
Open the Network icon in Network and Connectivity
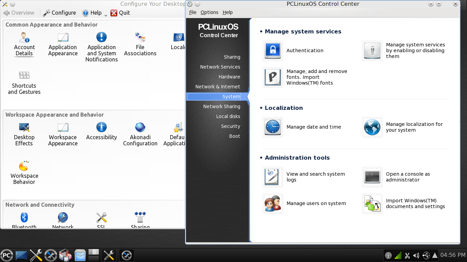(x=63, y=220)
